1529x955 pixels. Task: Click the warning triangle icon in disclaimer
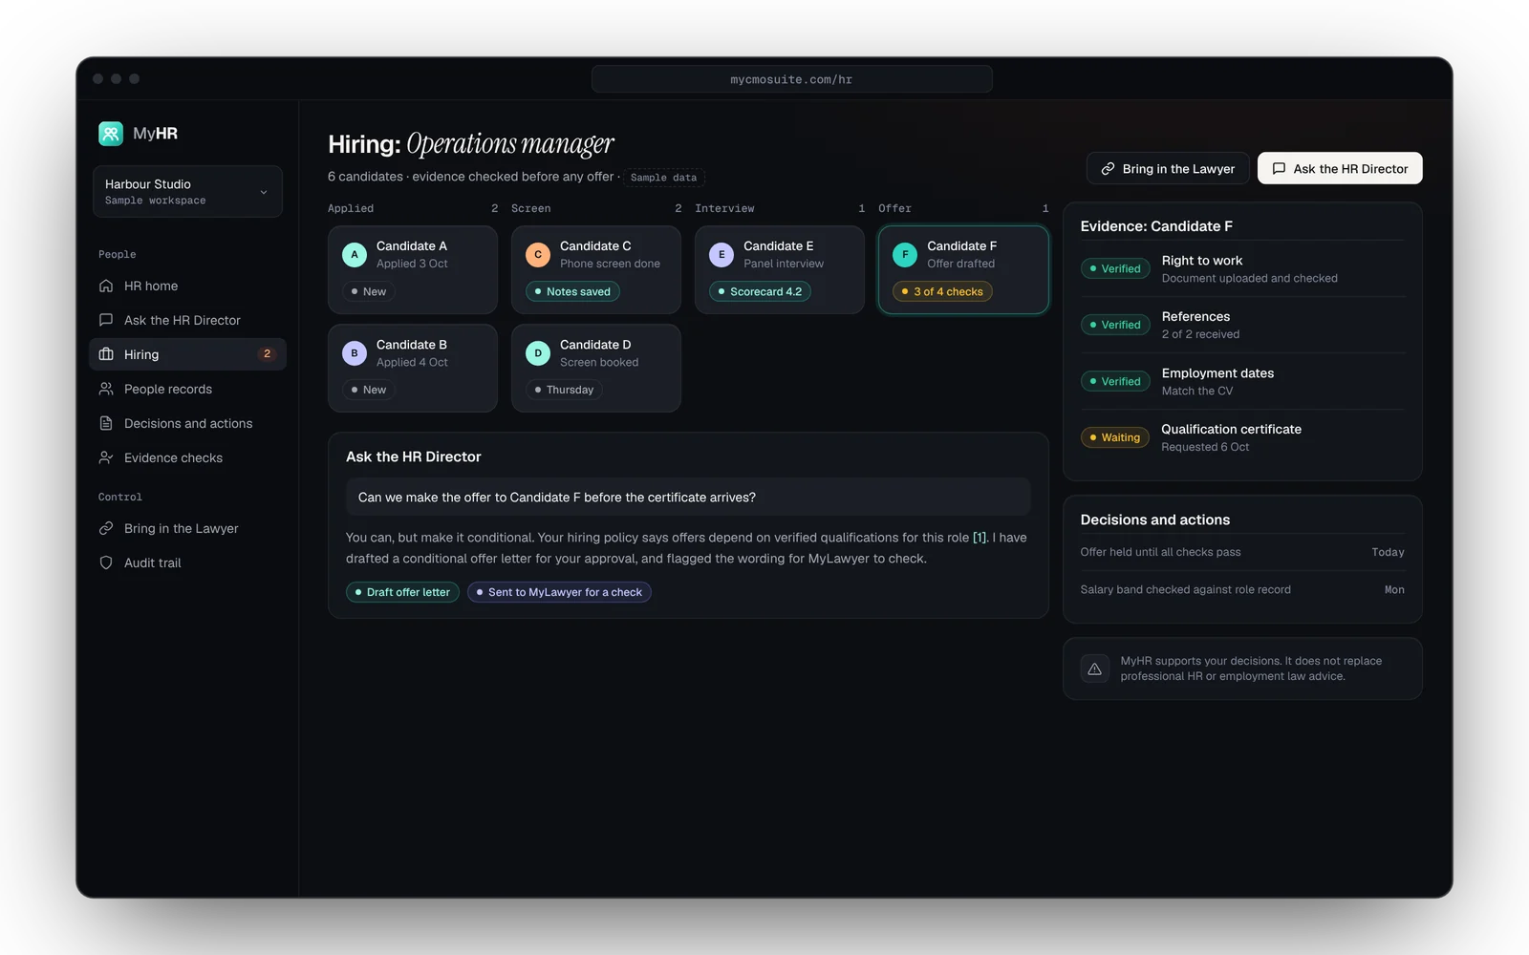click(1094, 668)
